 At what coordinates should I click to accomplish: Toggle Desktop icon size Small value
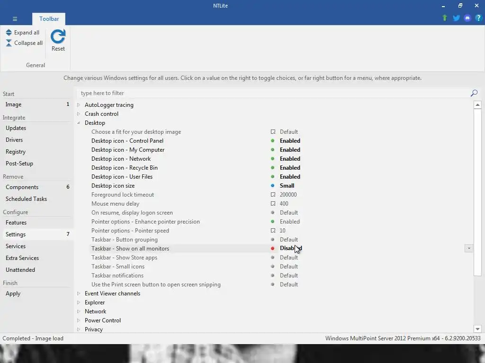(287, 185)
